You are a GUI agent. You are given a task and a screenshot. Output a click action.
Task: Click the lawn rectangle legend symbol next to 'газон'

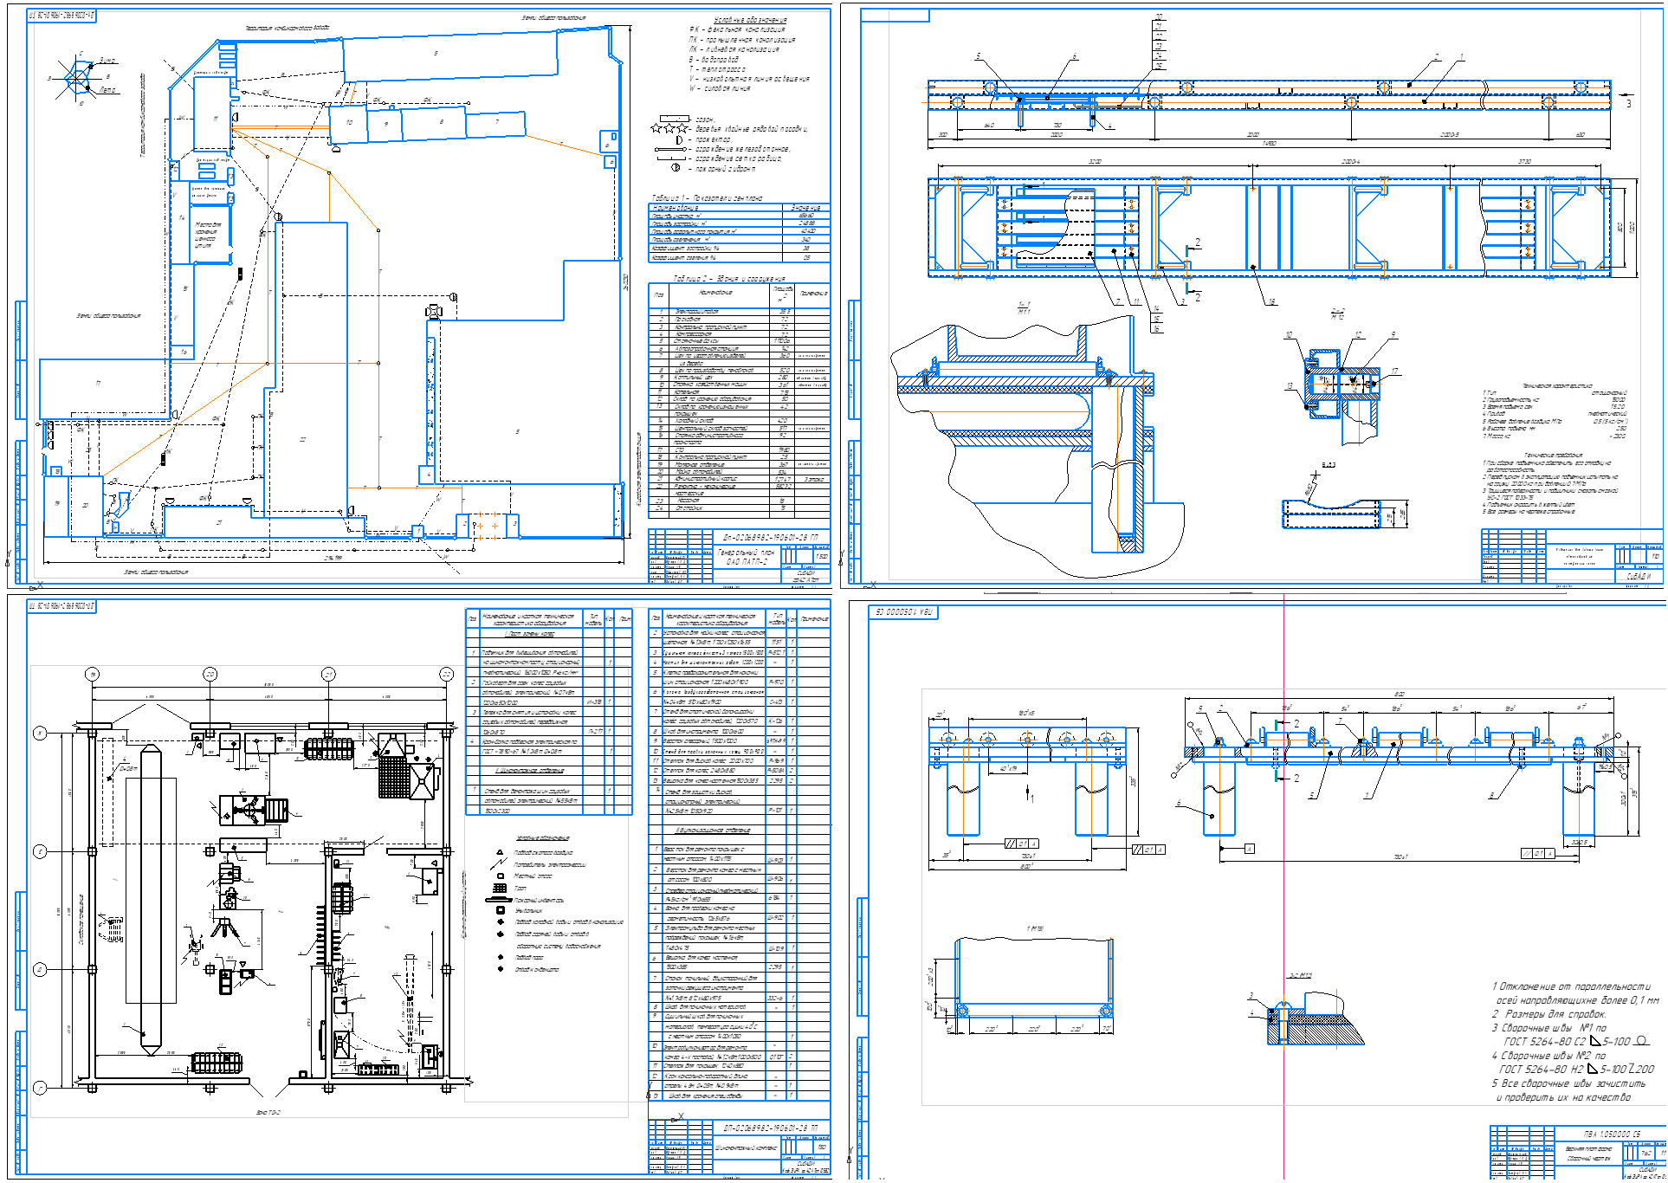[x=675, y=119]
